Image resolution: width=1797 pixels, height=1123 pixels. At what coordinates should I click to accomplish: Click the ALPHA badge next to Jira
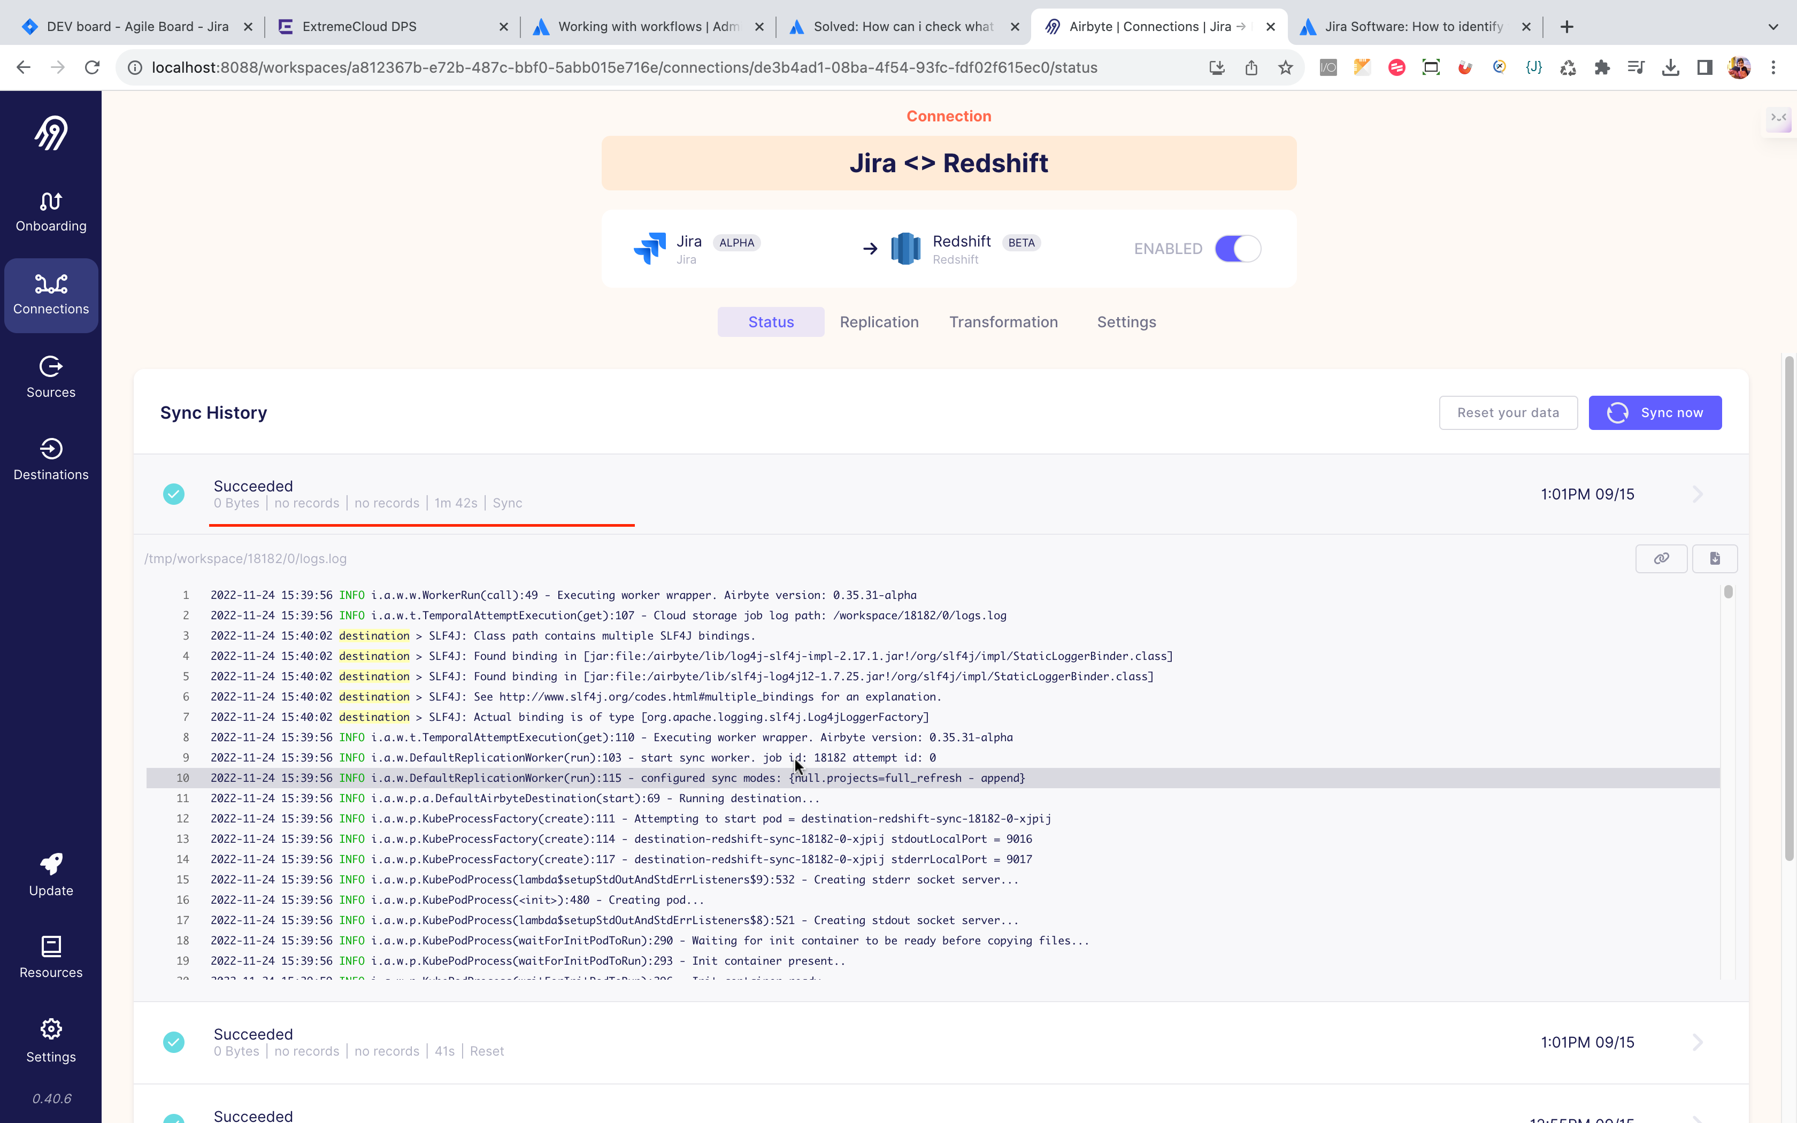(736, 242)
